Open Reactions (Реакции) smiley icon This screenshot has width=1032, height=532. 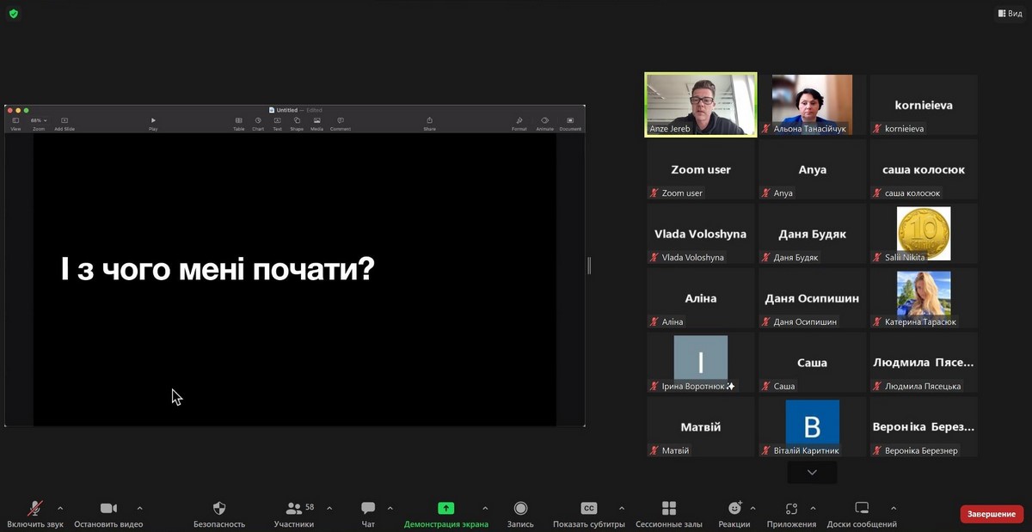click(734, 509)
